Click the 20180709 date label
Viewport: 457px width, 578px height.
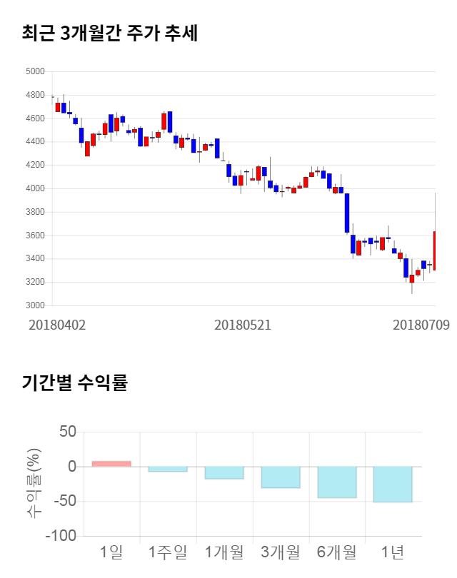(x=421, y=325)
